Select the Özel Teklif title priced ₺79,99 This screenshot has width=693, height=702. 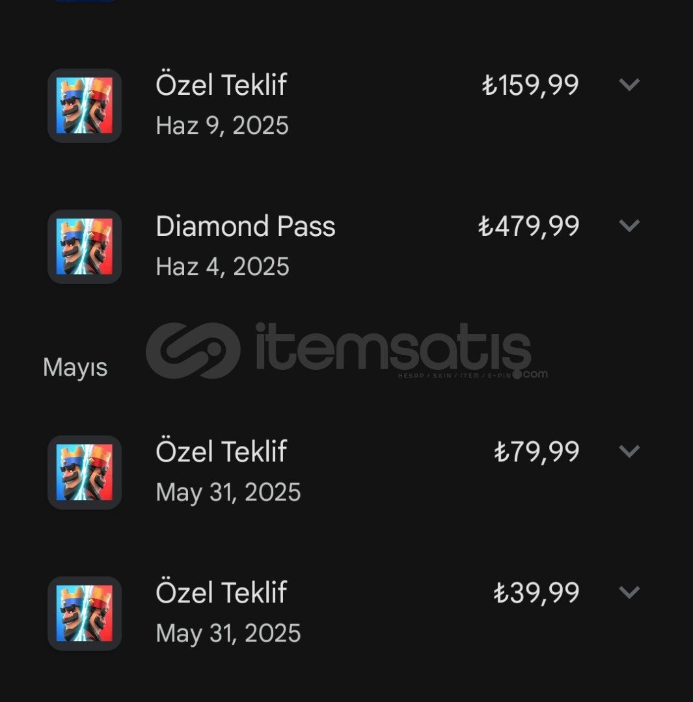[x=221, y=450]
